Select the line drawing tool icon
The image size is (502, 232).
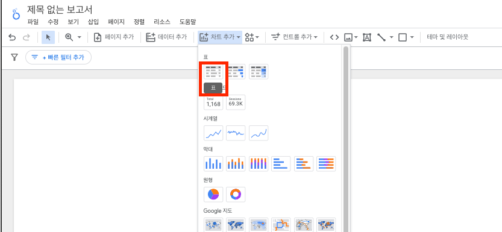tap(381, 37)
